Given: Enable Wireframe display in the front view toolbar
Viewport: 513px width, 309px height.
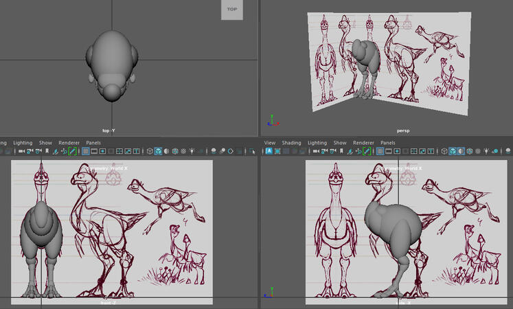Looking at the screenshot, I should pyautogui.click(x=150, y=151).
